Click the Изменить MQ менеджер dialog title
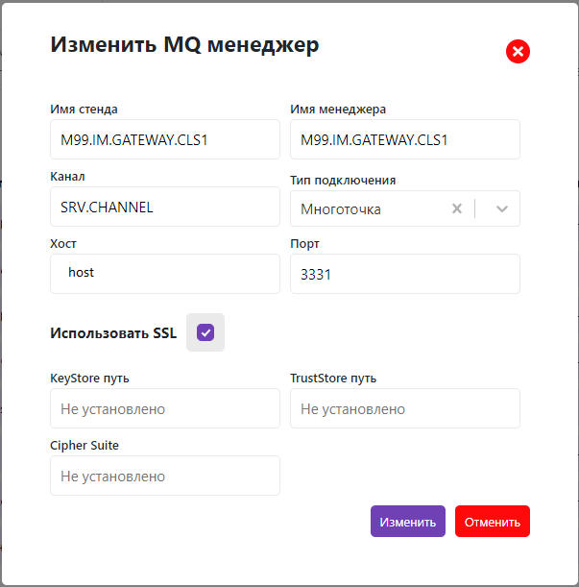The width and height of the screenshot is (579, 587). (184, 45)
